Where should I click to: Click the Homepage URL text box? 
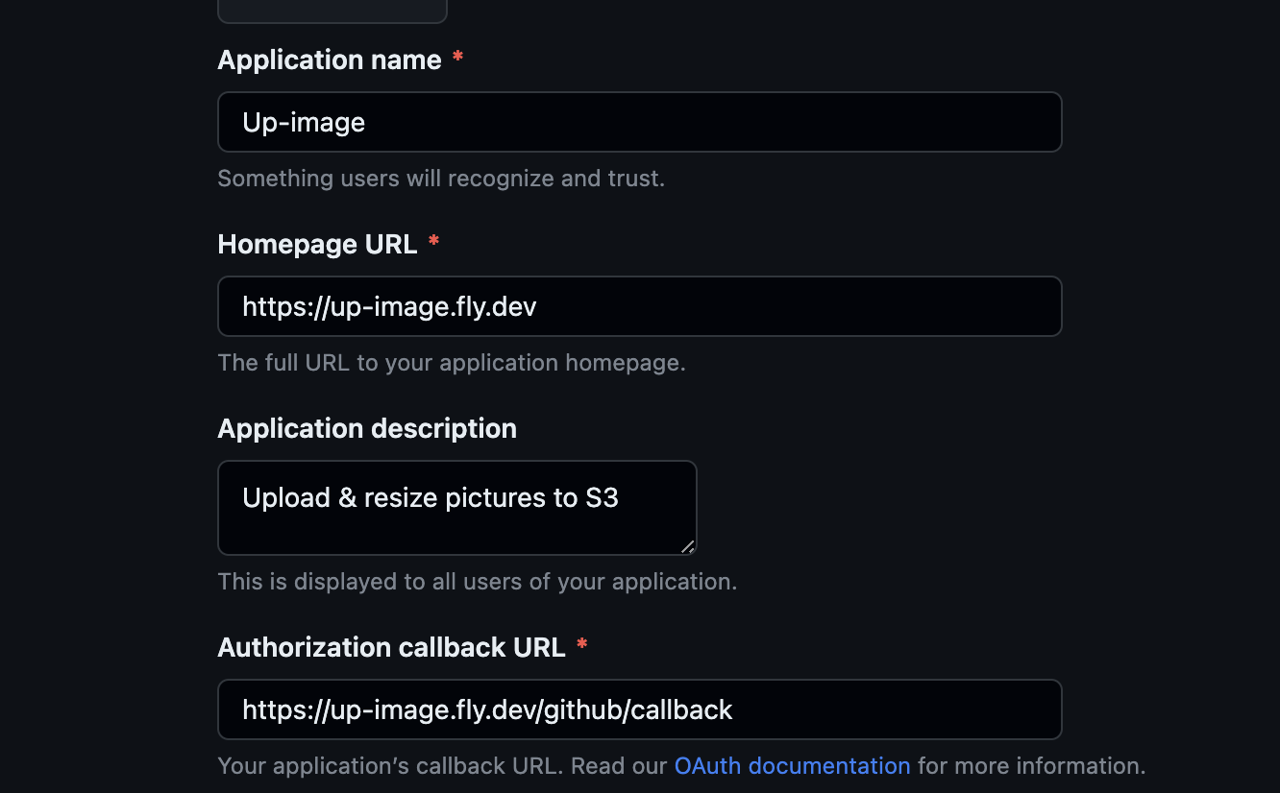click(639, 306)
